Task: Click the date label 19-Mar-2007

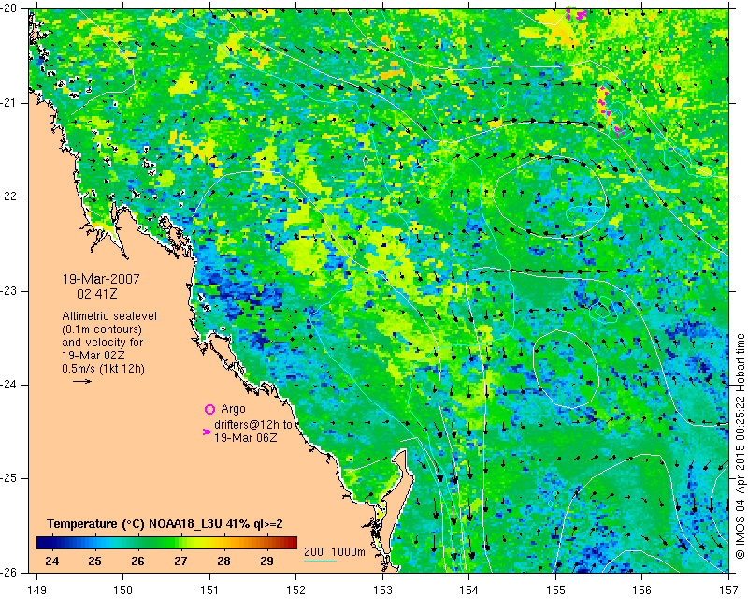Action: point(101,279)
